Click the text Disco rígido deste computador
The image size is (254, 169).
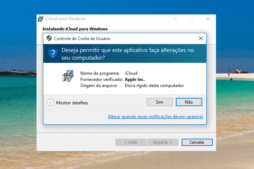click(x=154, y=86)
